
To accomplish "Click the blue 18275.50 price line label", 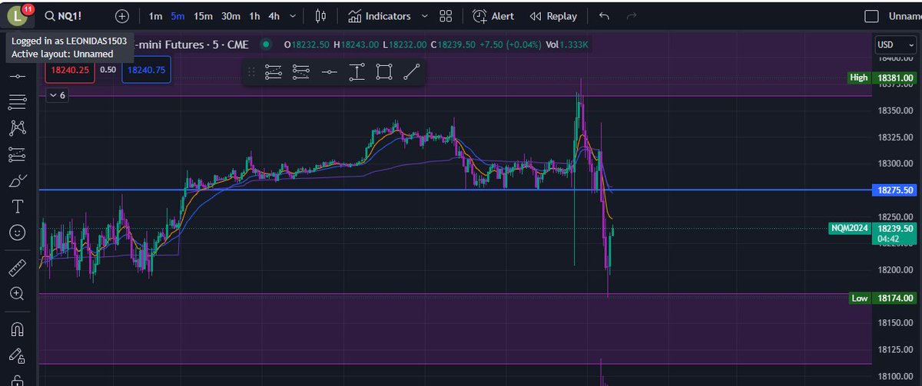I will (x=897, y=190).
